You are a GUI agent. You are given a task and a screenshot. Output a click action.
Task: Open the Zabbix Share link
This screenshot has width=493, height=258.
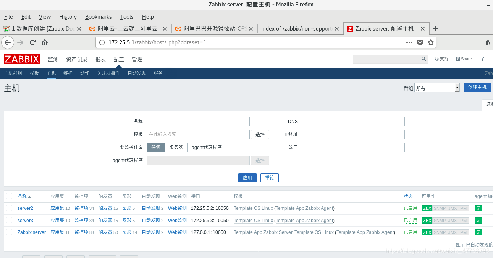click(464, 59)
